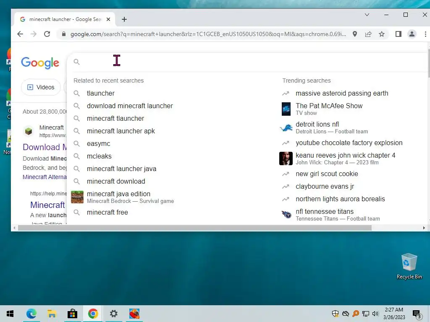Open keanu reeves john wick chapter 4
The width and height of the screenshot is (430, 322).
tap(345, 158)
